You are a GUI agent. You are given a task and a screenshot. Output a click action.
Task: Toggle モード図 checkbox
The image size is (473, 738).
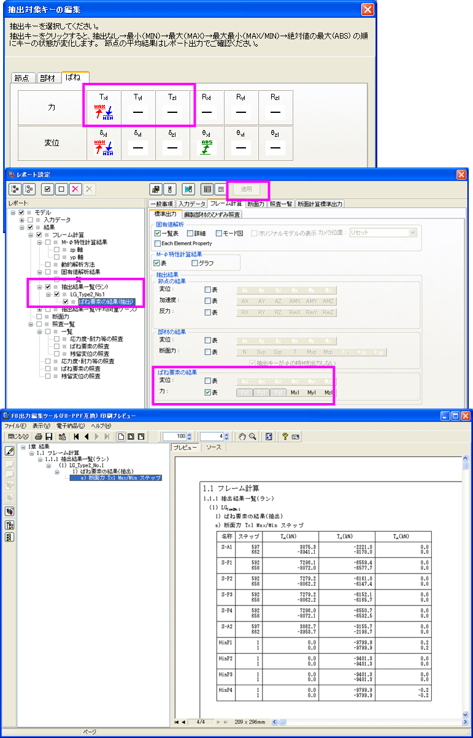[219, 233]
